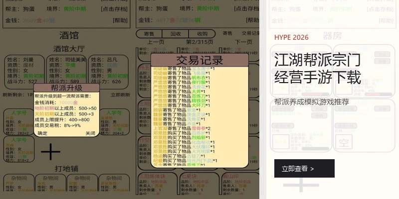Click the record 纪曼购买了物品培元丹[下品]*1
The image size is (399, 199).
click(x=185, y=160)
